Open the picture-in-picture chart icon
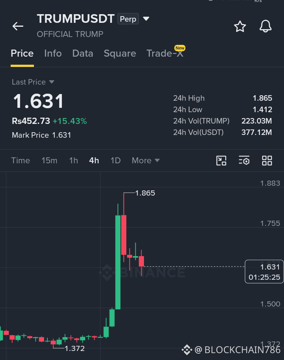The image size is (284, 360). pyautogui.click(x=221, y=161)
